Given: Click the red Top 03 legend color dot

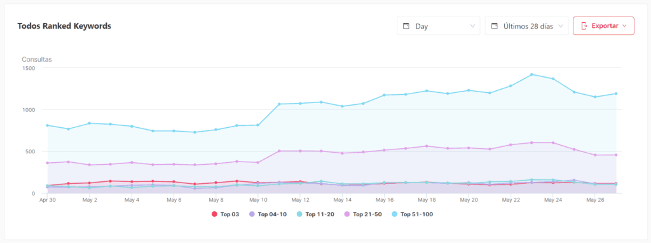Looking at the screenshot, I should [x=214, y=214].
